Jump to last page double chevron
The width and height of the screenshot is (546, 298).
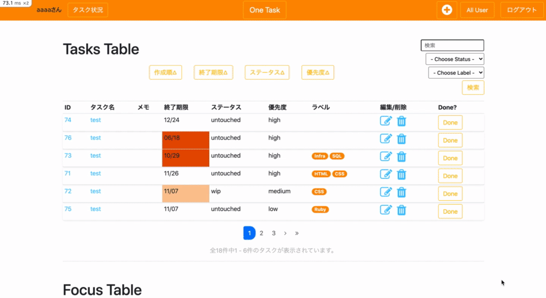coord(296,233)
